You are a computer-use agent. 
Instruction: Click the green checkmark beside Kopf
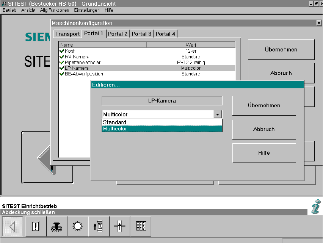click(61, 51)
